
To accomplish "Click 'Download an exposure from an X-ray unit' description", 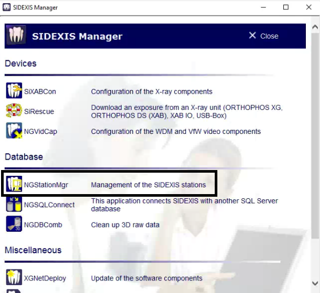I will point(187,111).
